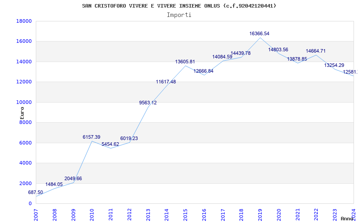Click the Importi subtitle
The image size is (358, 223).
click(179, 15)
